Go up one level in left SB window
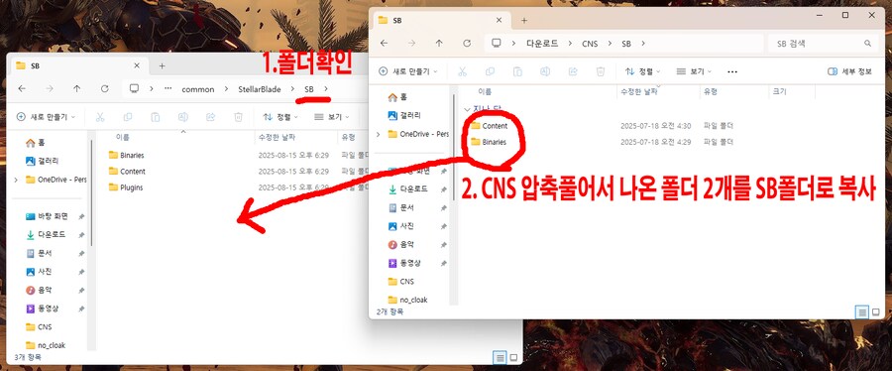Screen dimensions: 892x371 pos(76,88)
